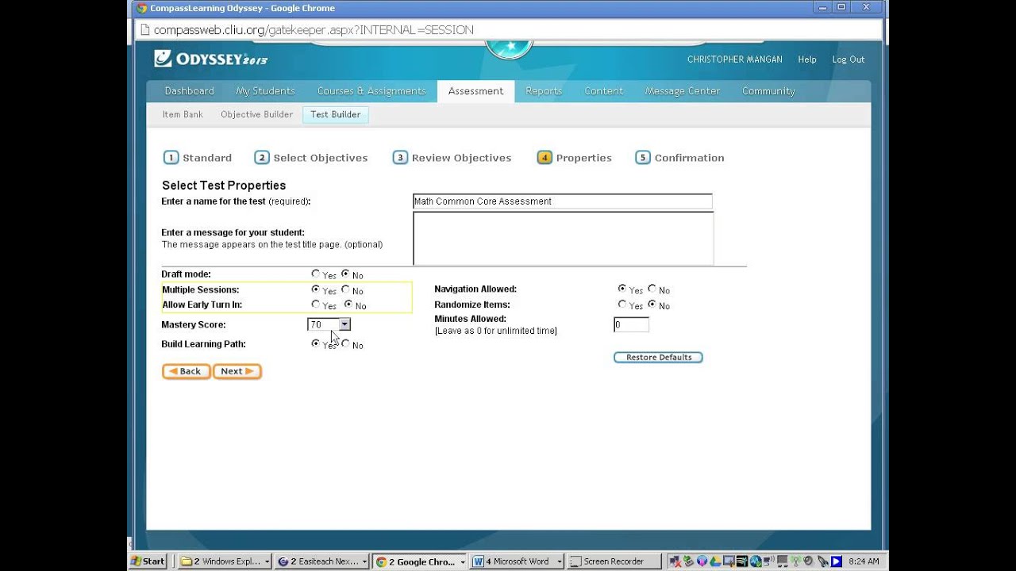Go to step 3 Review Objectives
This screenshot has height=571, width=1016.
coord(452,158)
